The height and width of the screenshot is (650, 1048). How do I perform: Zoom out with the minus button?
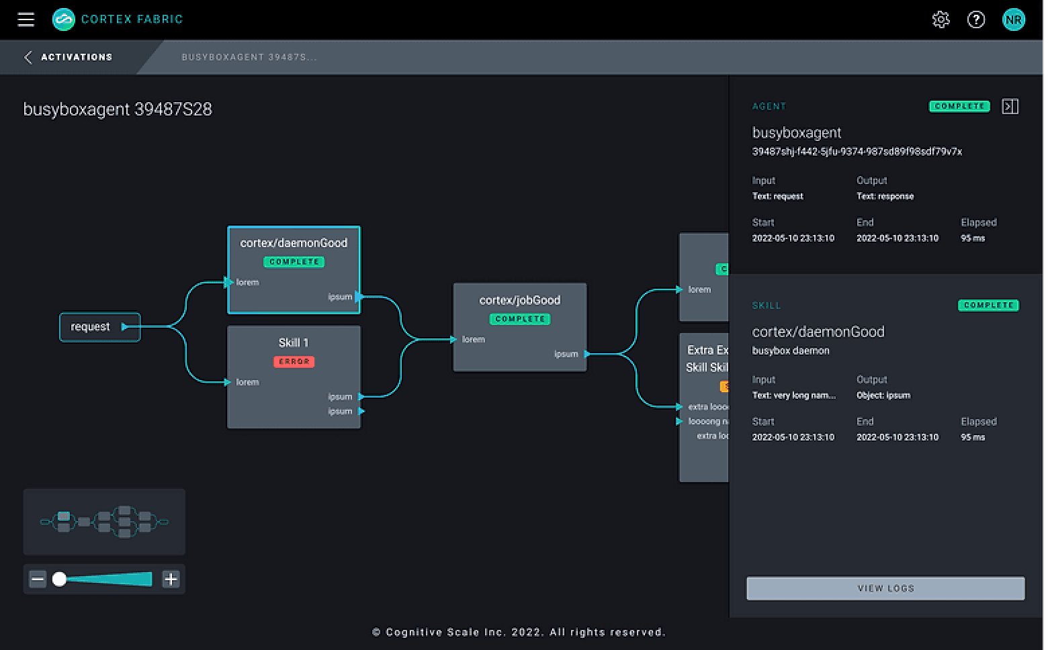[x=38, y=579]
